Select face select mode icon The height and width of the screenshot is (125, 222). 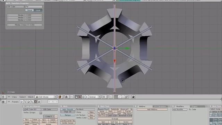123,97
